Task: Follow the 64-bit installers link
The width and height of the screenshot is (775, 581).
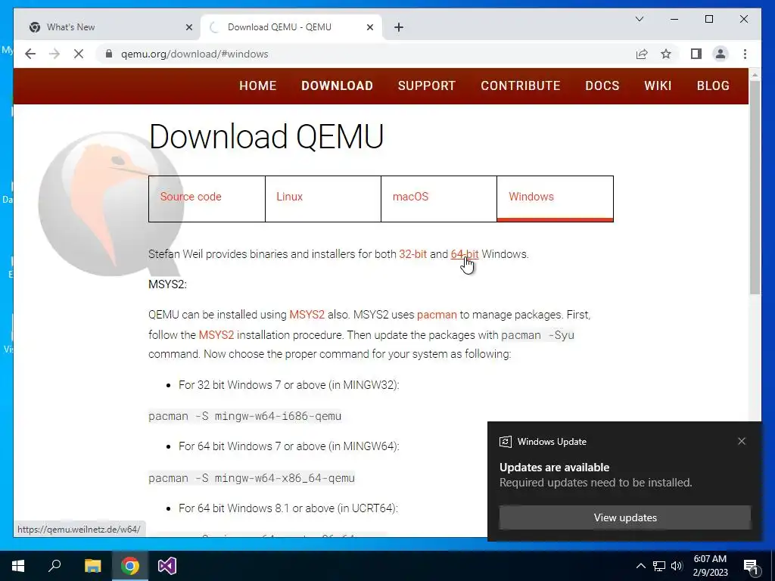Action: (465, 254)
